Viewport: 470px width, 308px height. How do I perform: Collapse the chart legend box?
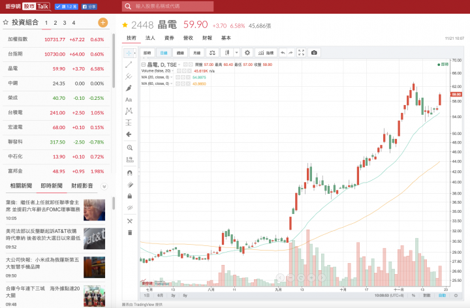(143, 65)
